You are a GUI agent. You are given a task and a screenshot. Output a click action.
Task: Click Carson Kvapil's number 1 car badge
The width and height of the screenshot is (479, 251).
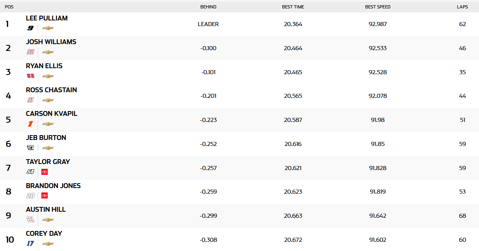coord(31,124)
